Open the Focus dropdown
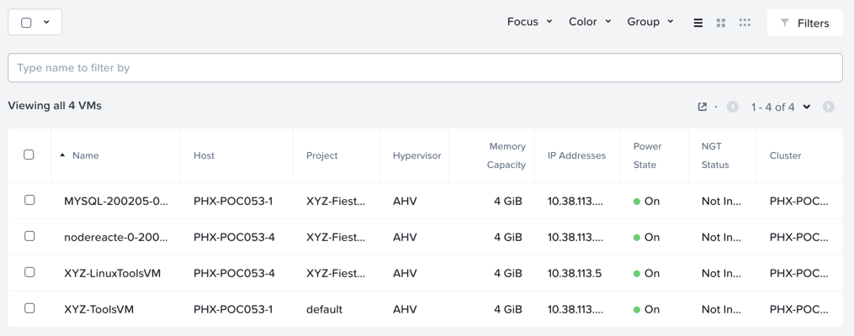The width and height of the screenshot is (854, 336). [529, 22]
